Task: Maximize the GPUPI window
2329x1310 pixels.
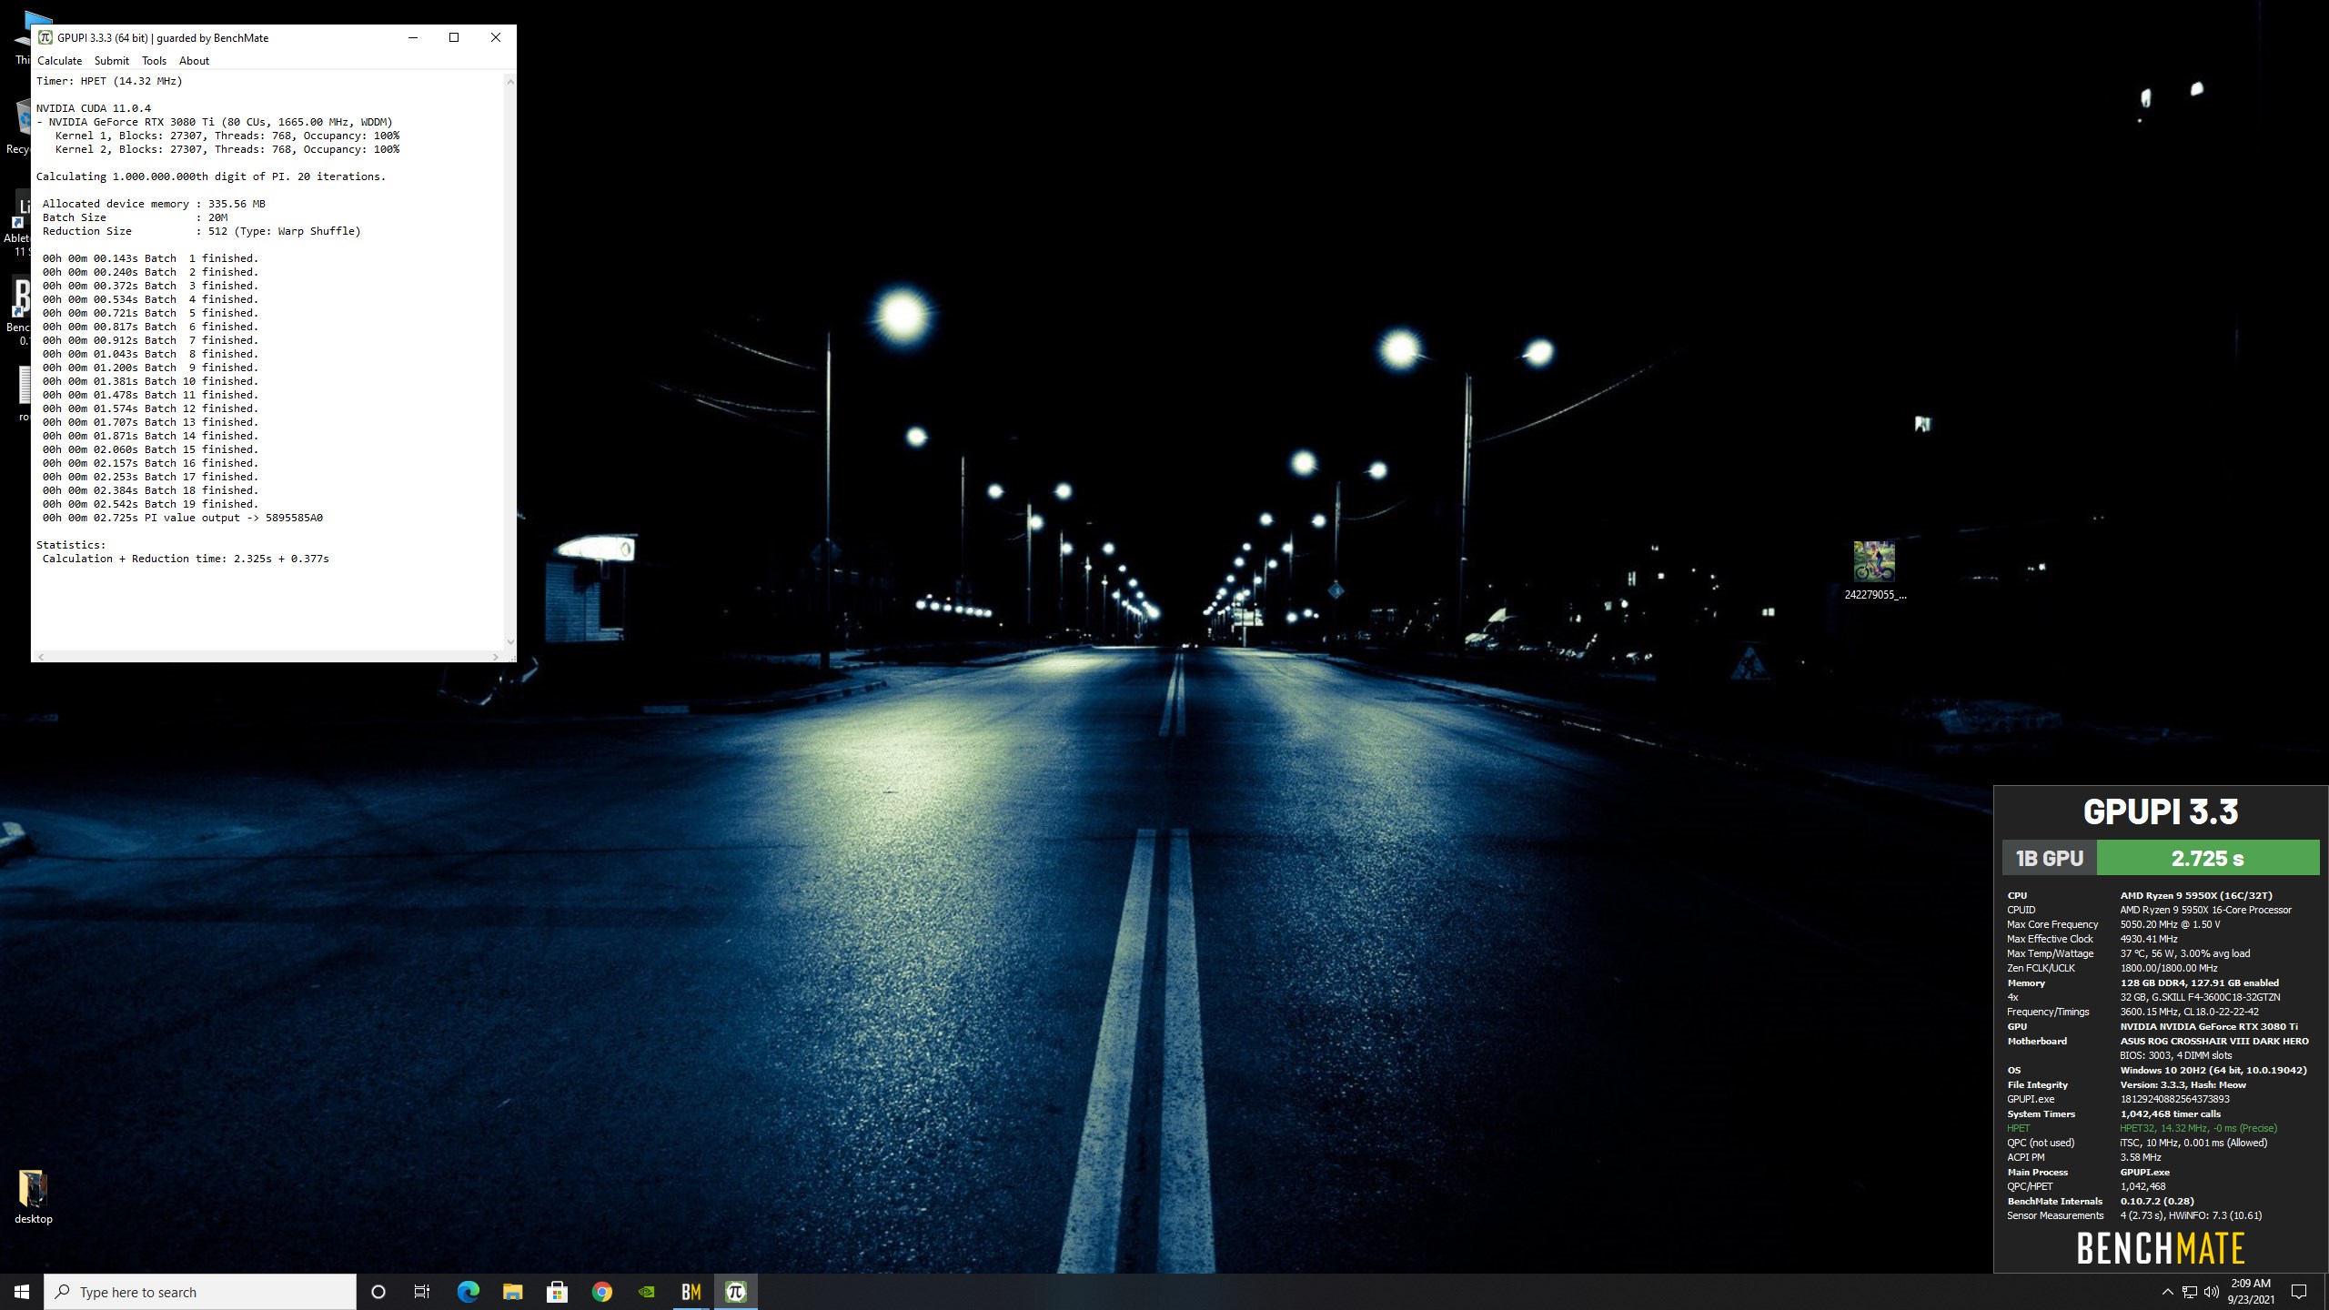Action: click(454, 37)
